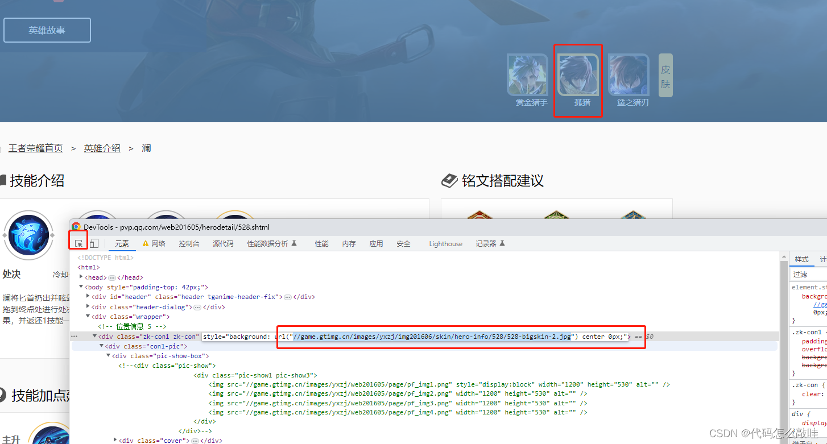This screenshot has width=827, height=444.
Task: Select the 处决 skill icon
Action: click(x=28, y=234)
